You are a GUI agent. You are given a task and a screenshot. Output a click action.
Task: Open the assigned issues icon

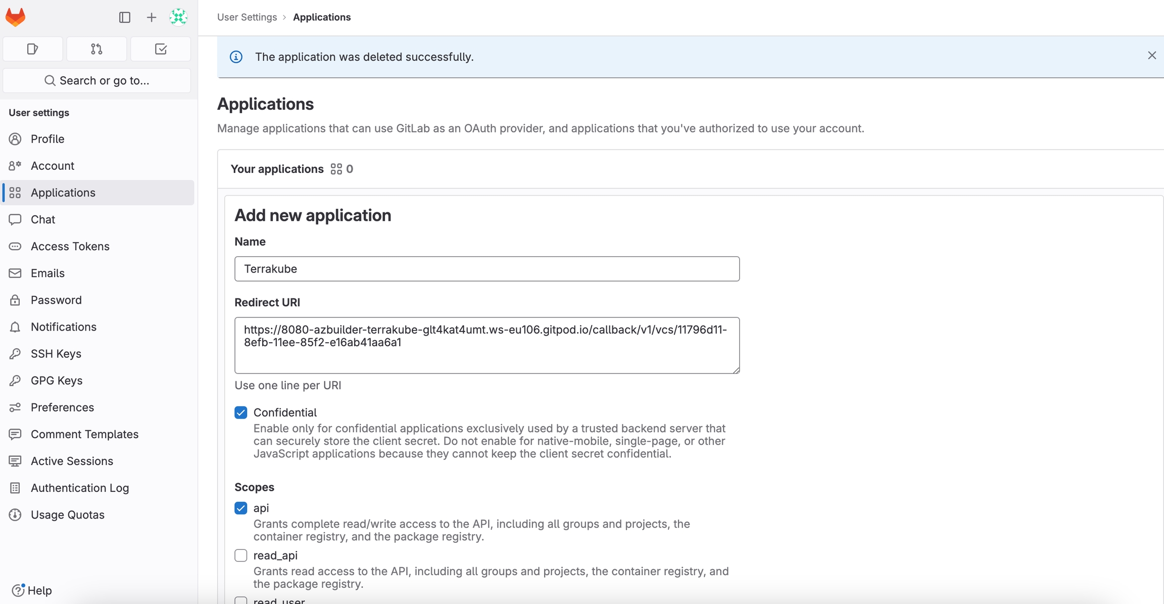click(x=33, y=49)
